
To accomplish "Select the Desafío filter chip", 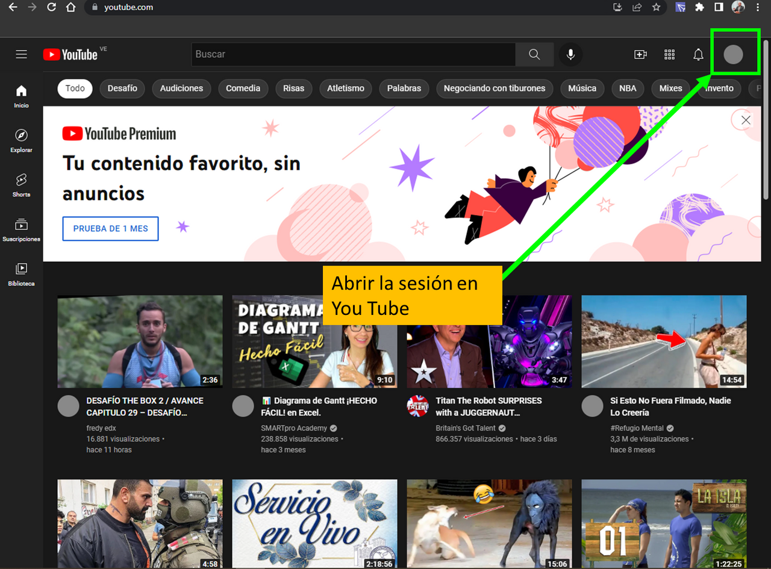I will pos(122,89).
